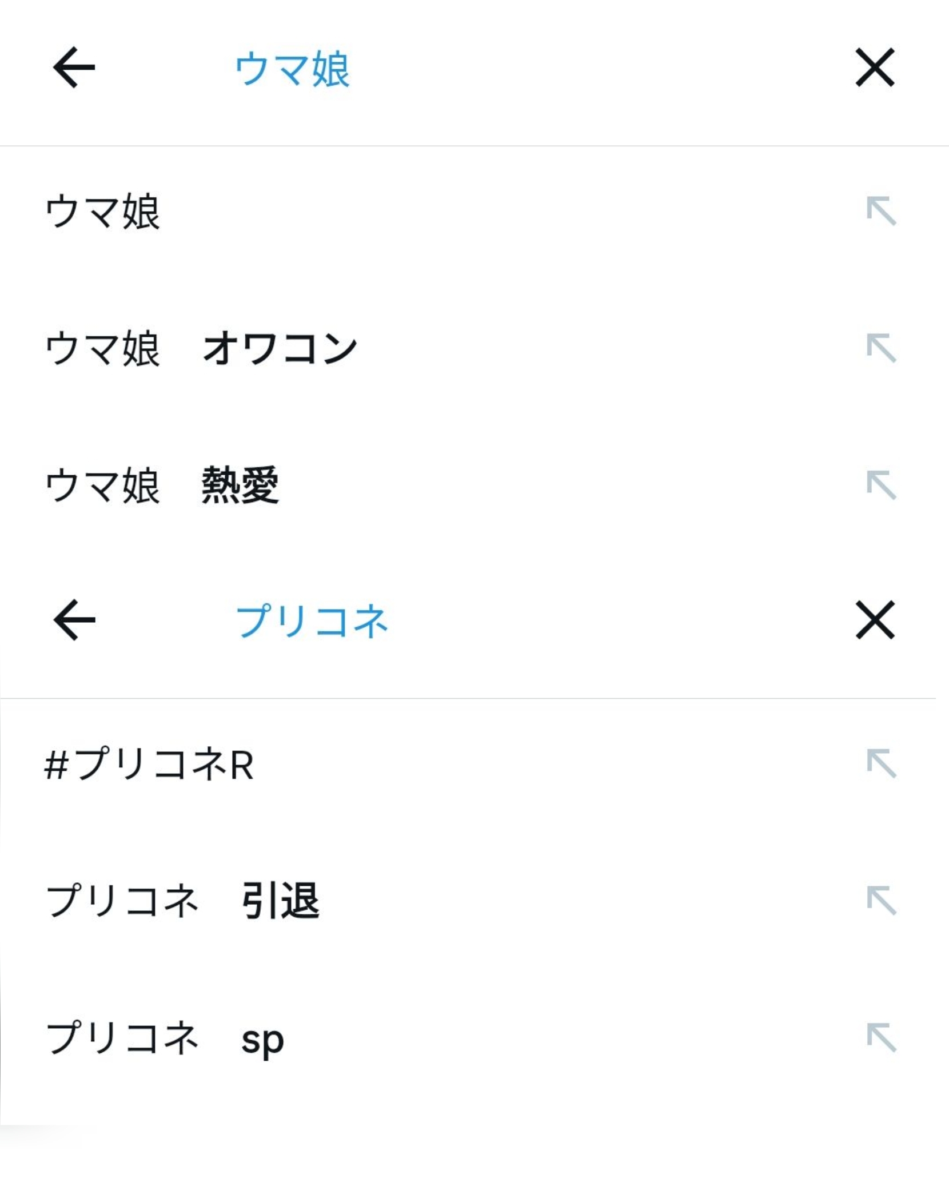Tap arrow beside ウマ娘 熱愛 suggestion
Viewport: 949px width, 1186px height.
click(881, 485)
